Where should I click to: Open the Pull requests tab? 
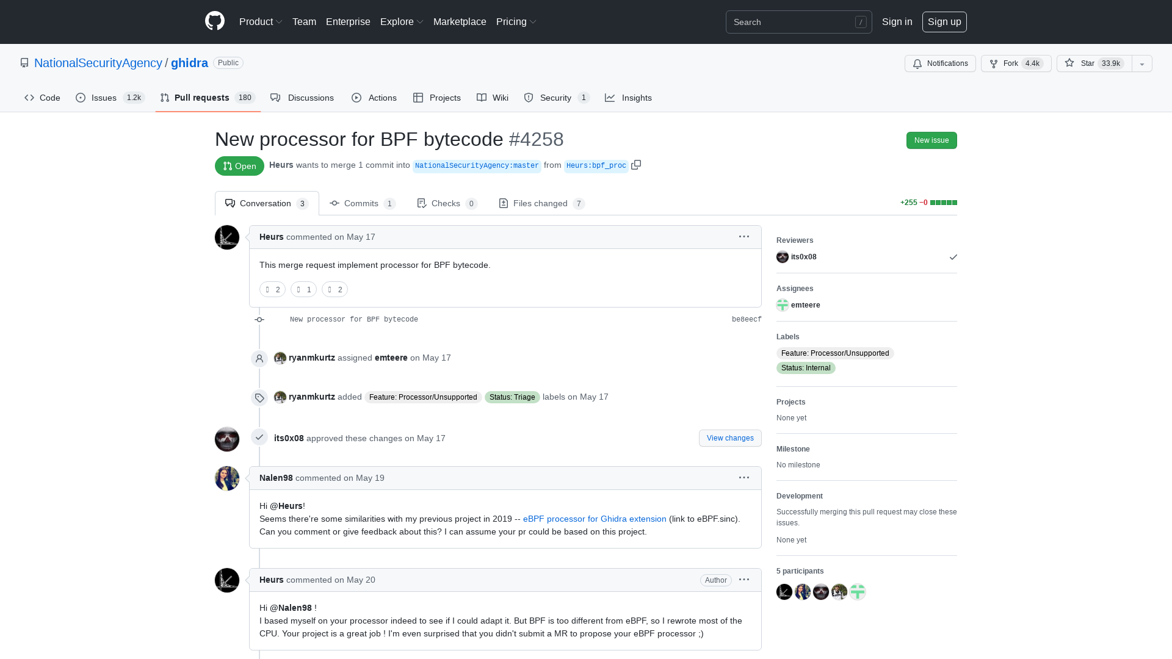(x=208, y=98)
